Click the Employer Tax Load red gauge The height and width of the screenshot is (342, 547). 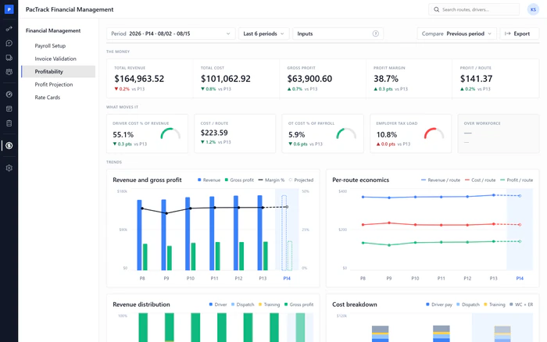[434, 134]
